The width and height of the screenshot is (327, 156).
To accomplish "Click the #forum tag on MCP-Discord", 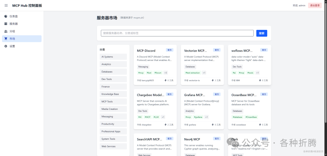I will [x=158, y=73].
